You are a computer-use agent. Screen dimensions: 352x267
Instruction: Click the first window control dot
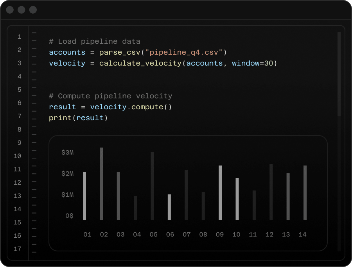click(10, 10)
